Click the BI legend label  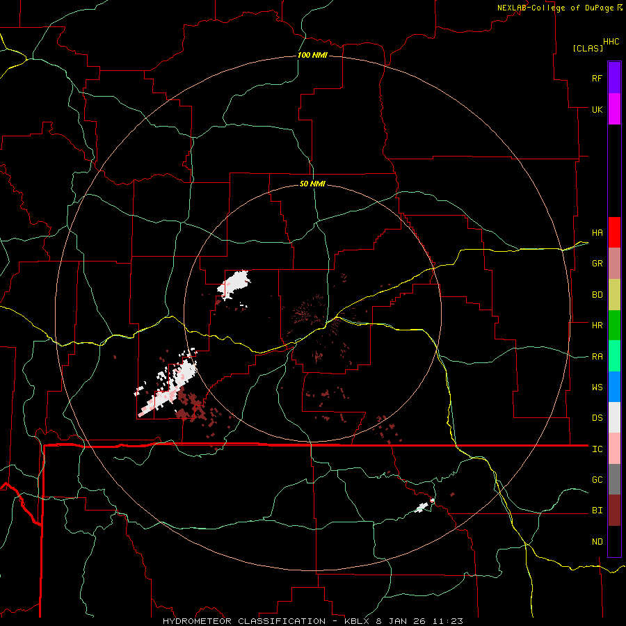coord(597,511)
